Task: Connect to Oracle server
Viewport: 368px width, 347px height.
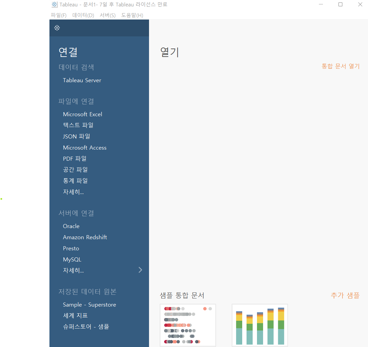Action: (71, 226)
